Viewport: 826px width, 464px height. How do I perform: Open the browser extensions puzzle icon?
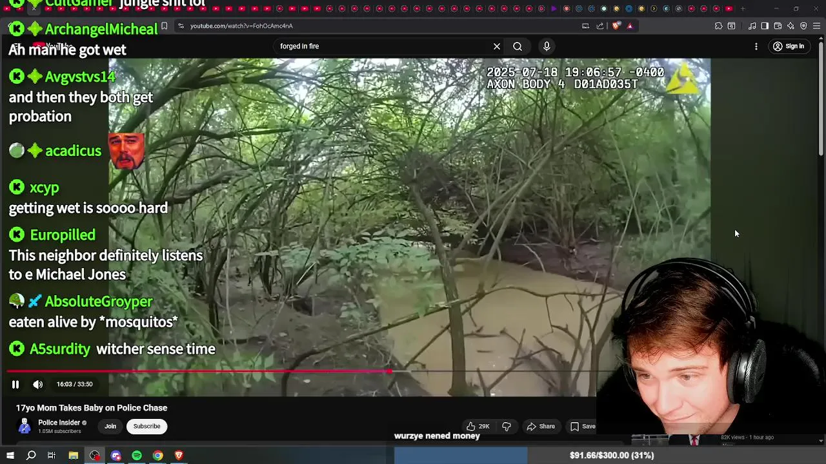718,26
